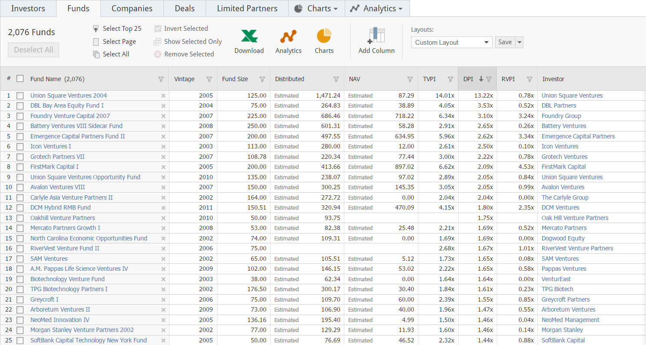The image size is (646, 345).
Task: Open RiverVest Venture Partners investor link
Action: [577, 248]
